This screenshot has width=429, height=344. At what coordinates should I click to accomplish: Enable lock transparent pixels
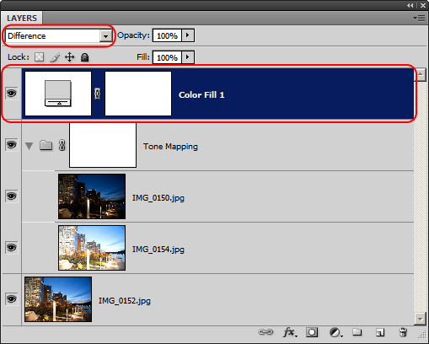[x=39, y=57]
